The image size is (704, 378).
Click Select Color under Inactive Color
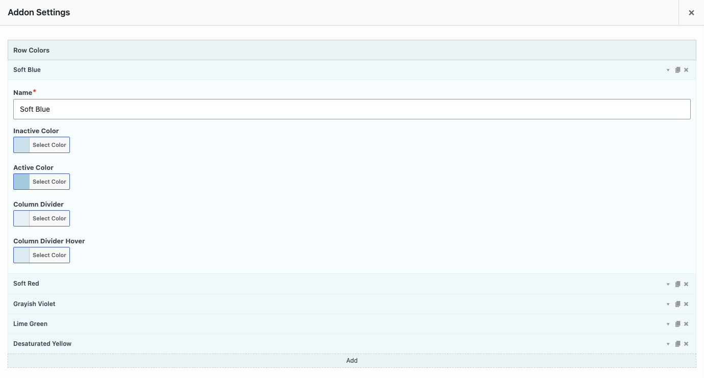[49, 145]
